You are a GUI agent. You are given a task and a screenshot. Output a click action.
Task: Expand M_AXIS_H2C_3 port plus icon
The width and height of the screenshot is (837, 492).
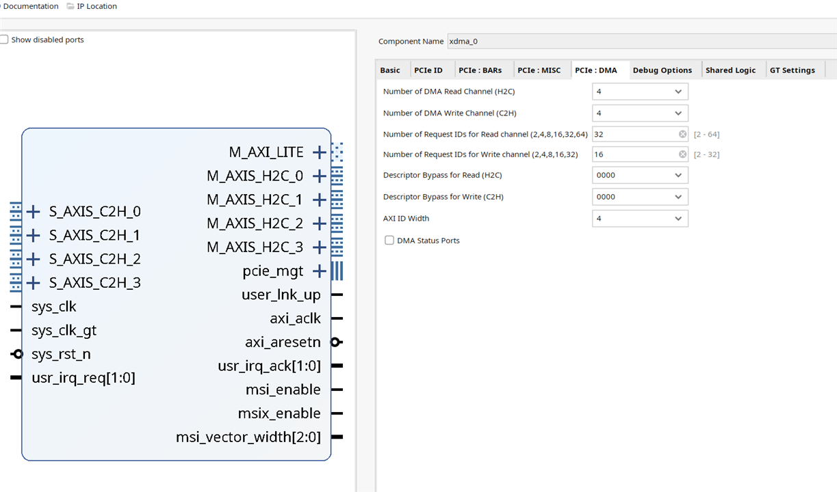tap(319, 247)
